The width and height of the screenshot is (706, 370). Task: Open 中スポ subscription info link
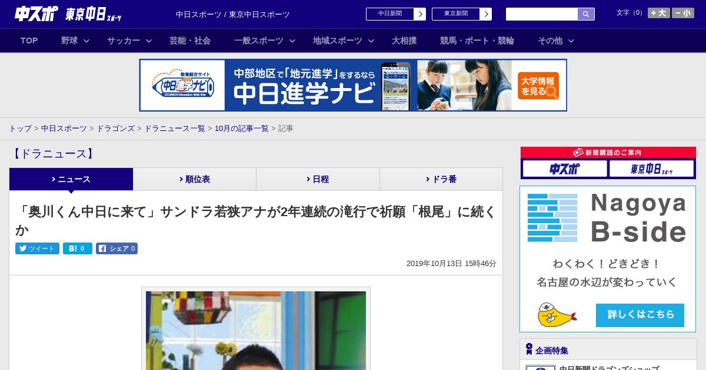click(565, 169)
